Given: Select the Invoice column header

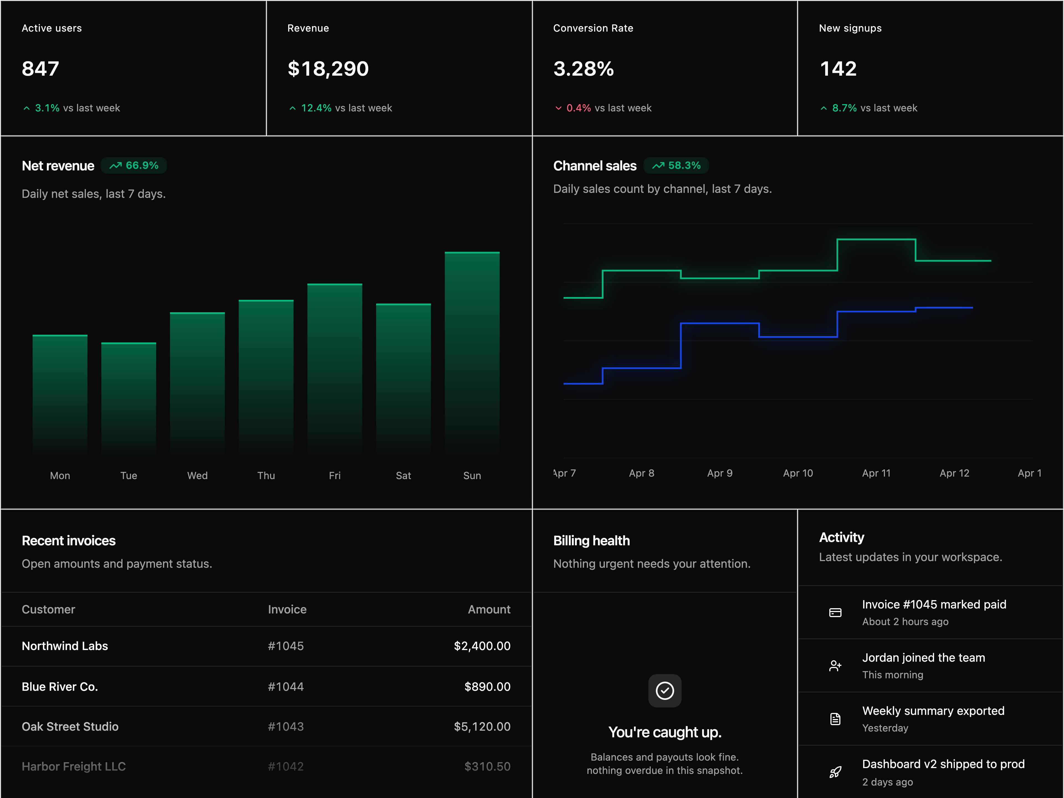Looking at the screenshot, I should click(287, 609).
